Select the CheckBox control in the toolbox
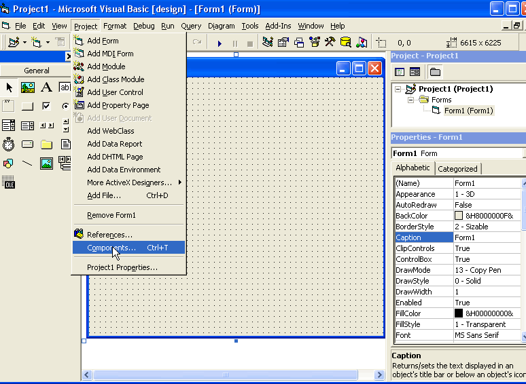The image size is (526, 384). [x=46, y=107]
